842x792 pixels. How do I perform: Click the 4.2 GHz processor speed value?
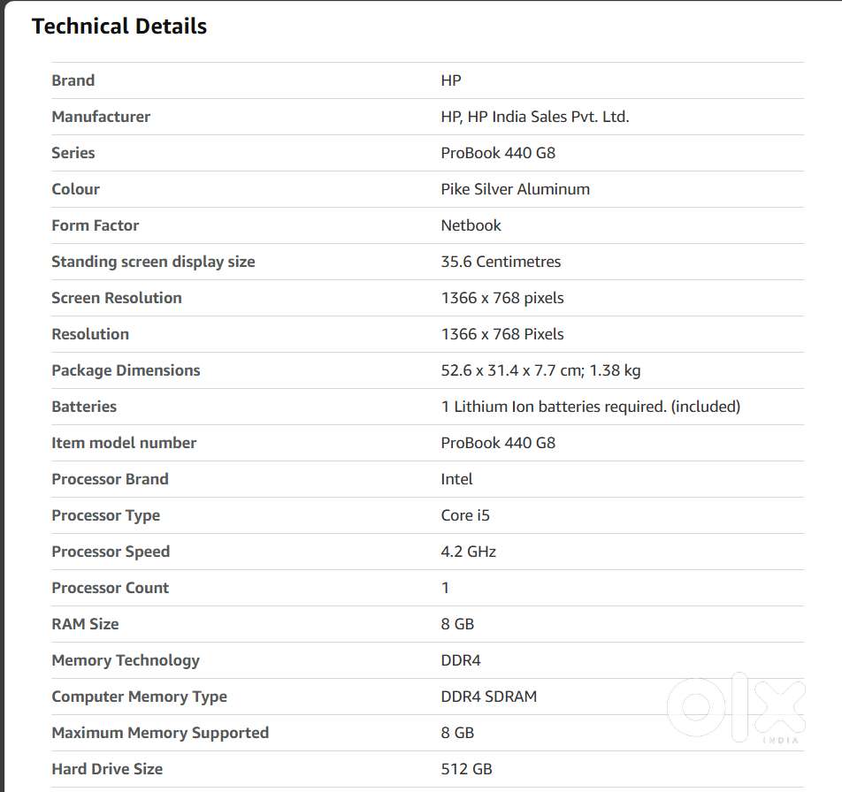468,552
